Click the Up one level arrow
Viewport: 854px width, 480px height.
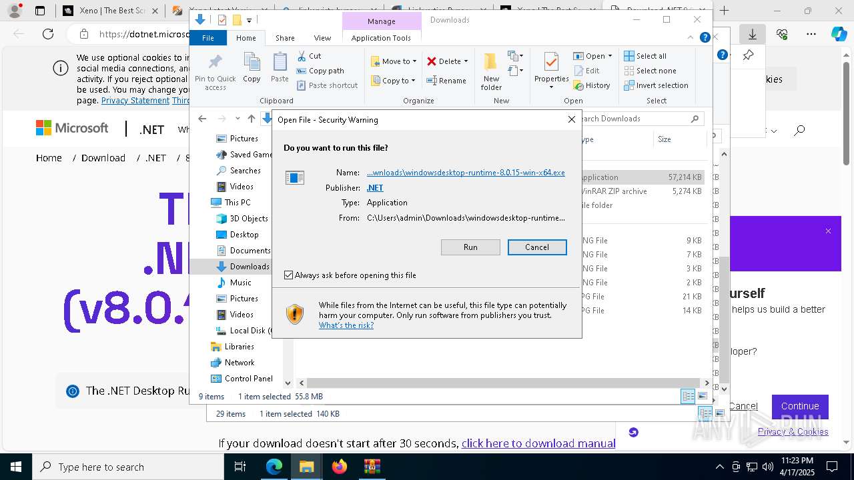pyautogui.click(x=251, y=119)
